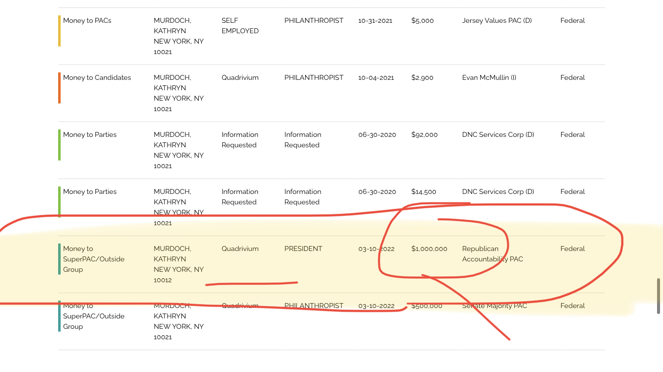Select "Money to Parties" in the $14,500 row
The width and height of the screenshot is (663, 372).
(90, 192)
